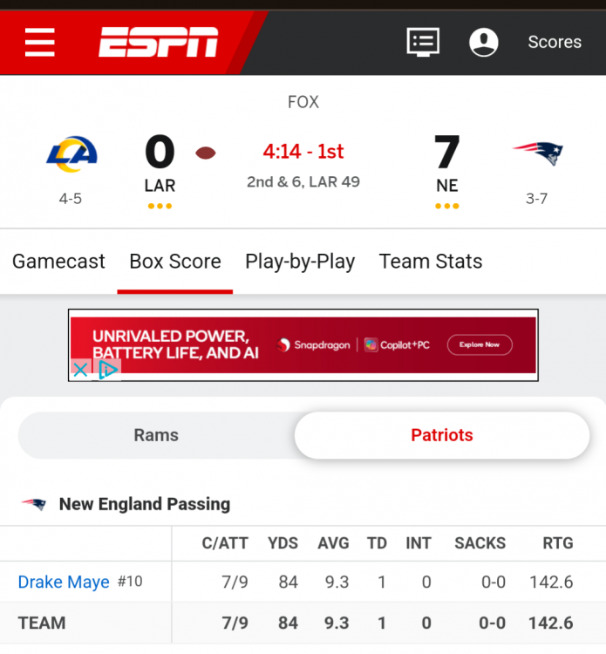Open the user profile icon
Screen dimensions: 606x654
click(484, 42)
